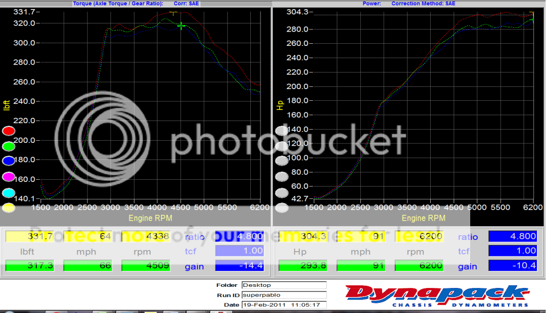Click the Date field 19-Feb-2011

coord(283,304)
